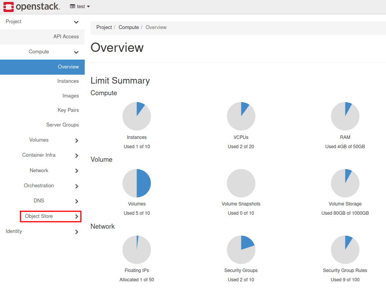The width and height of the screenshot is (386, 291).
Task: Click the 'Used 5 of 10' text
Action: [x=137, y=213]
